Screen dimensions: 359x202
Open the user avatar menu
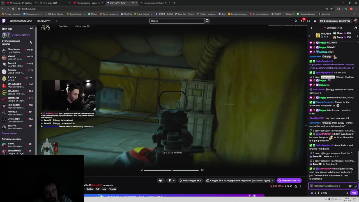coord(356,21)
